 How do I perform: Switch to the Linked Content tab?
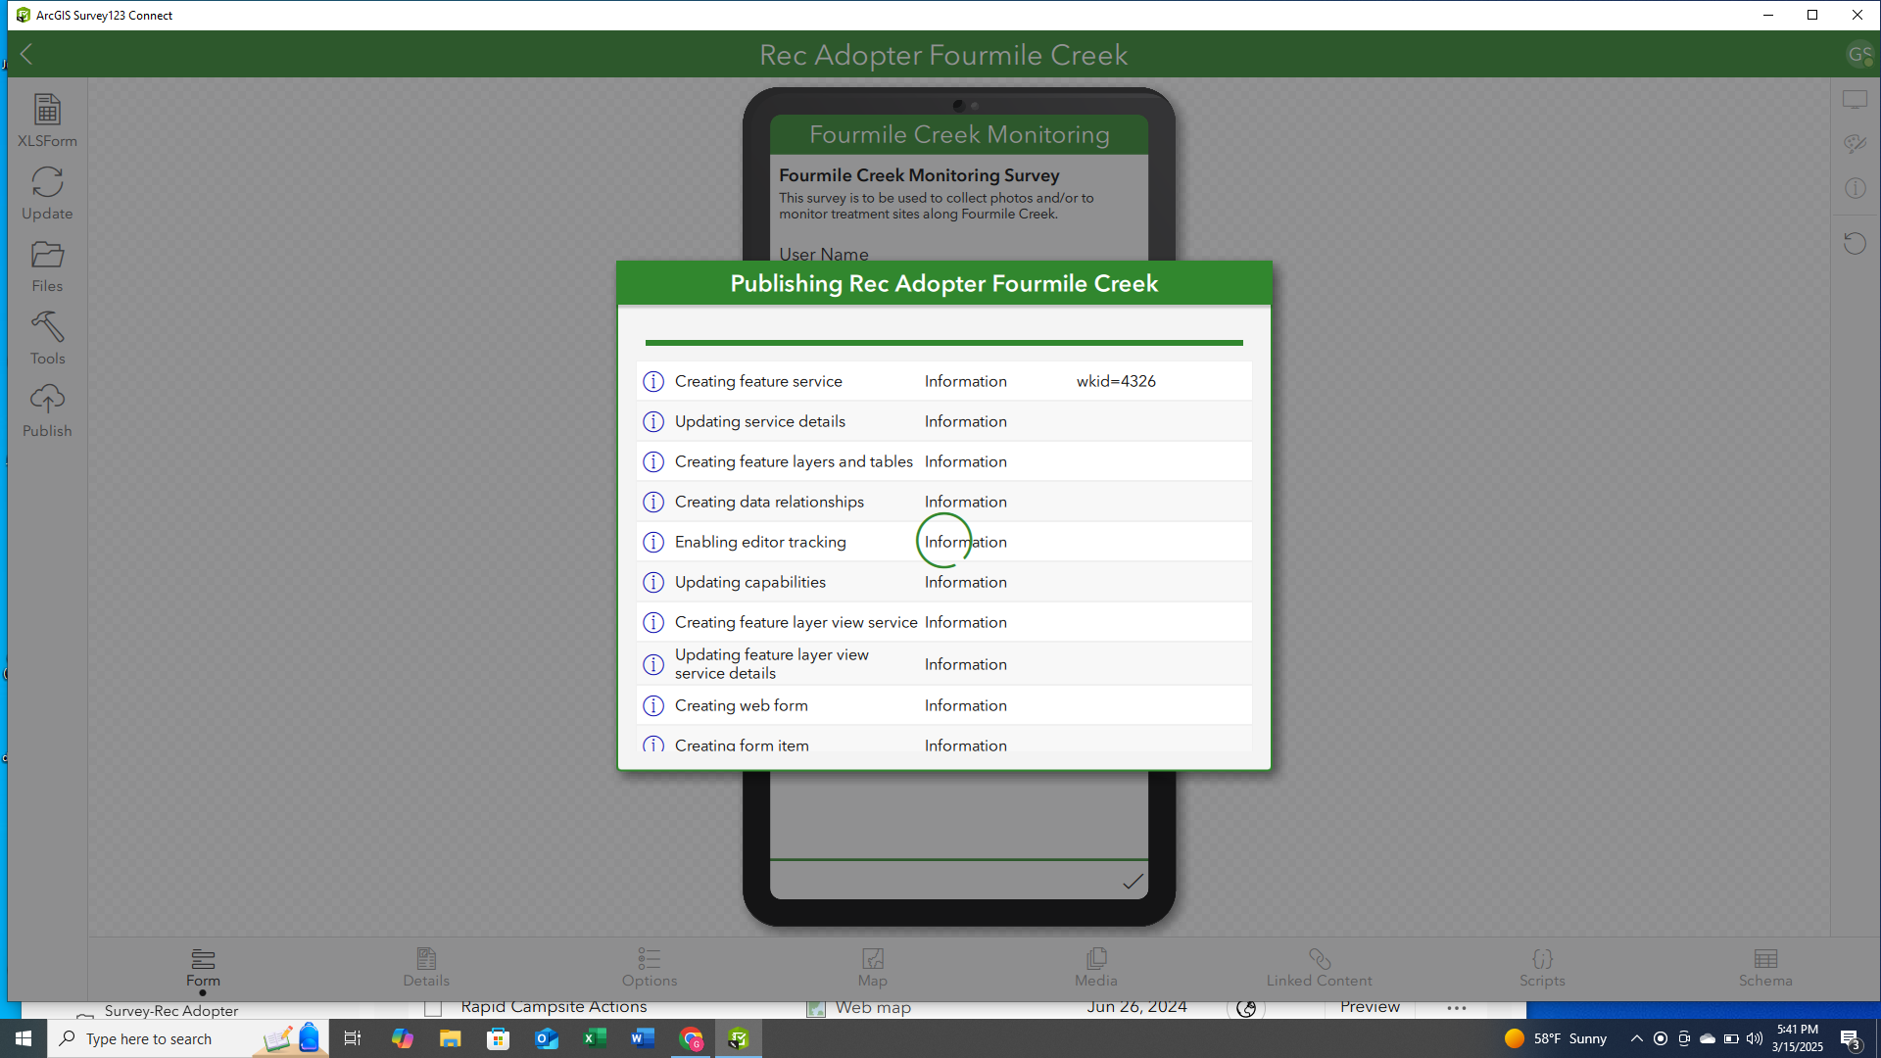(x=1320, y=968)
